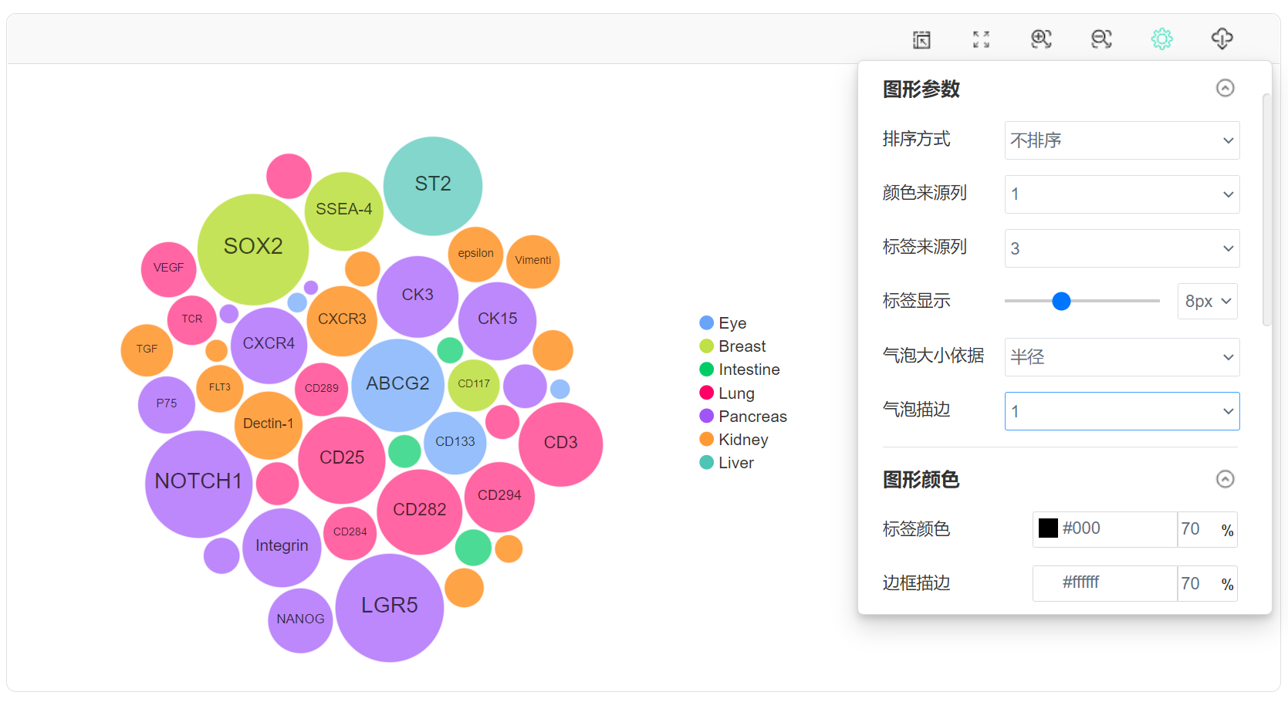1288x702 pixels.
Task: Click the black 标签颜色 swatch
Action: pos(1048,528)
